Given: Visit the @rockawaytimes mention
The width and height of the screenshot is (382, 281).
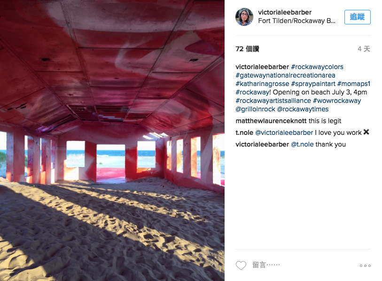Looking at the screenshot, I should pos(303,109).
